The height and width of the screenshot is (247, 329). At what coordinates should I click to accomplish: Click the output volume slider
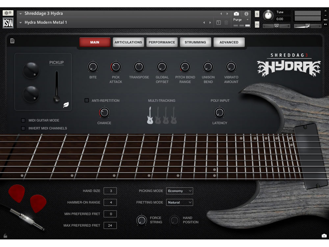308,26
